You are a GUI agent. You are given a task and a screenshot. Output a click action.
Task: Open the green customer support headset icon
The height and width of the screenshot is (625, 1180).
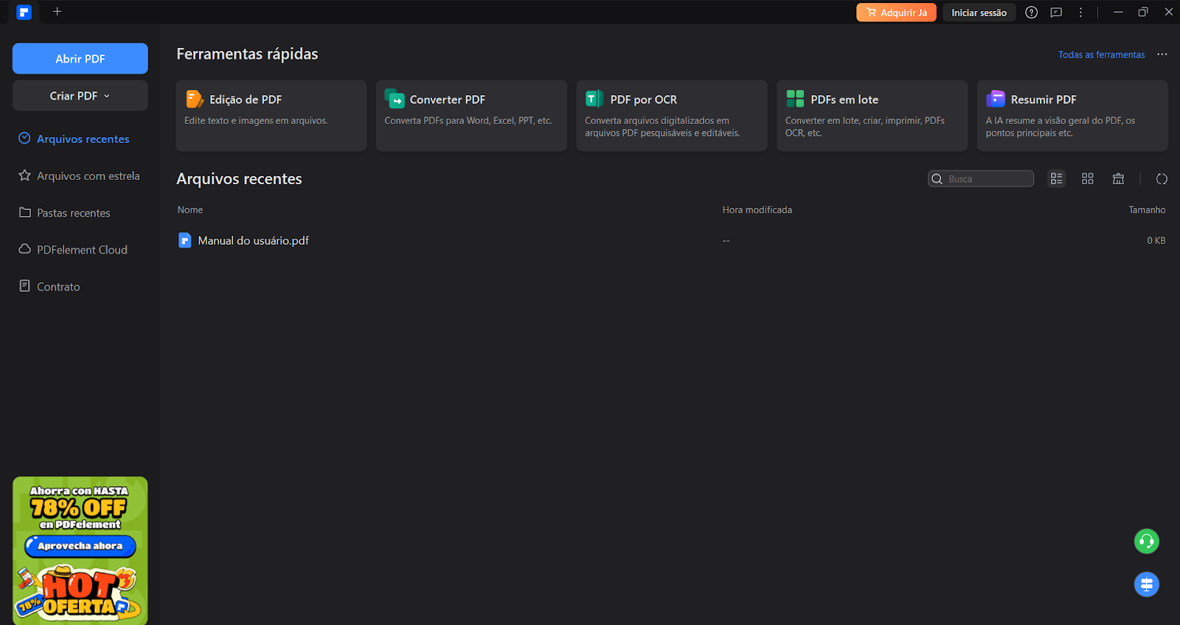click(1146, 542)
